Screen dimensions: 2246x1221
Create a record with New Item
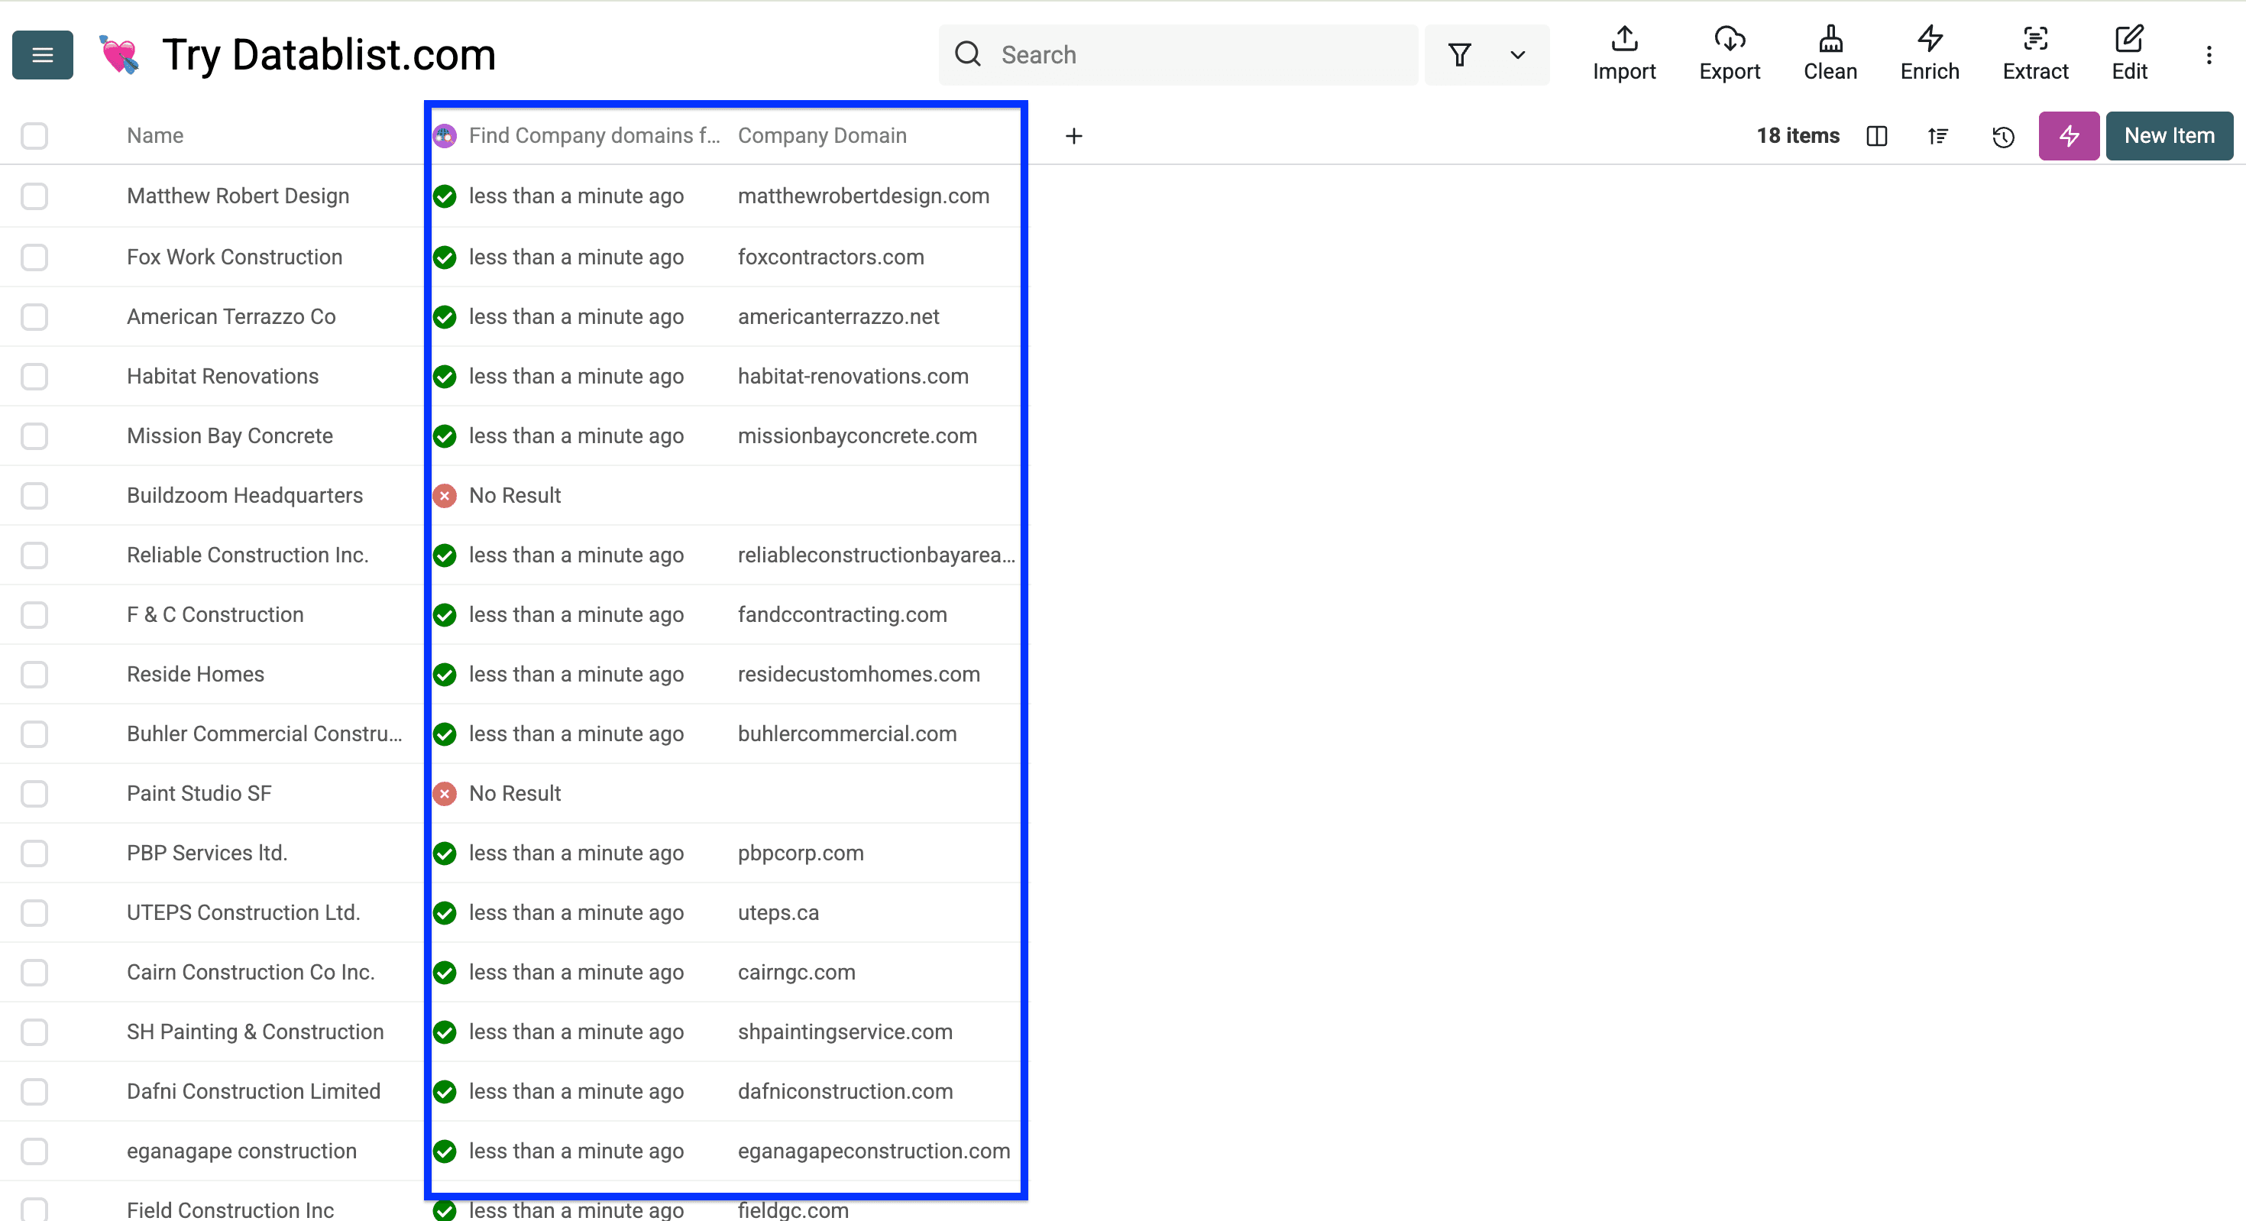[x=2170, y=135]
